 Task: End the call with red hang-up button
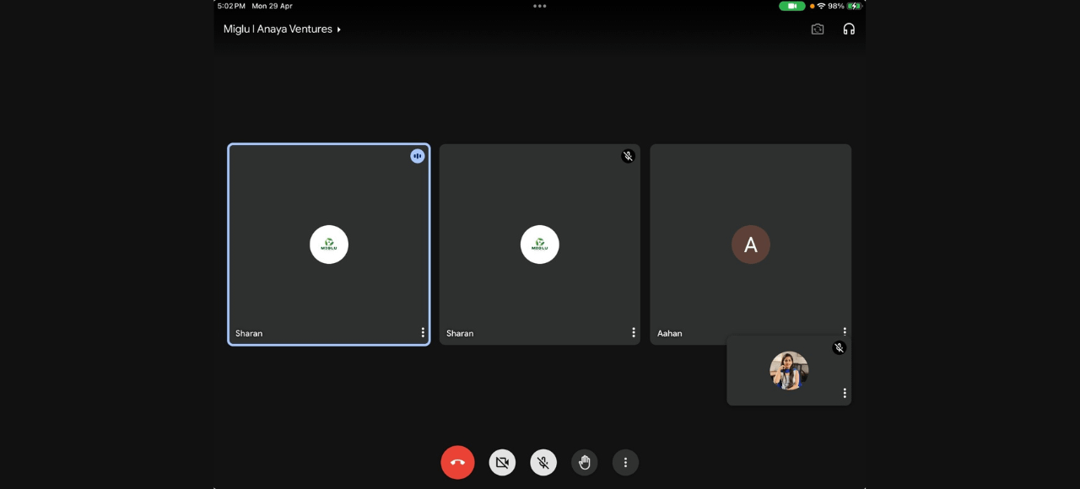(x=457, y=462)
